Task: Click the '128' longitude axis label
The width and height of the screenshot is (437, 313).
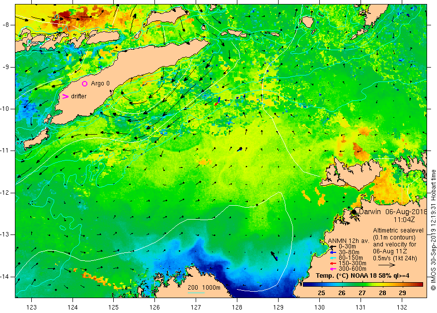Action: [x=237, y=307]
